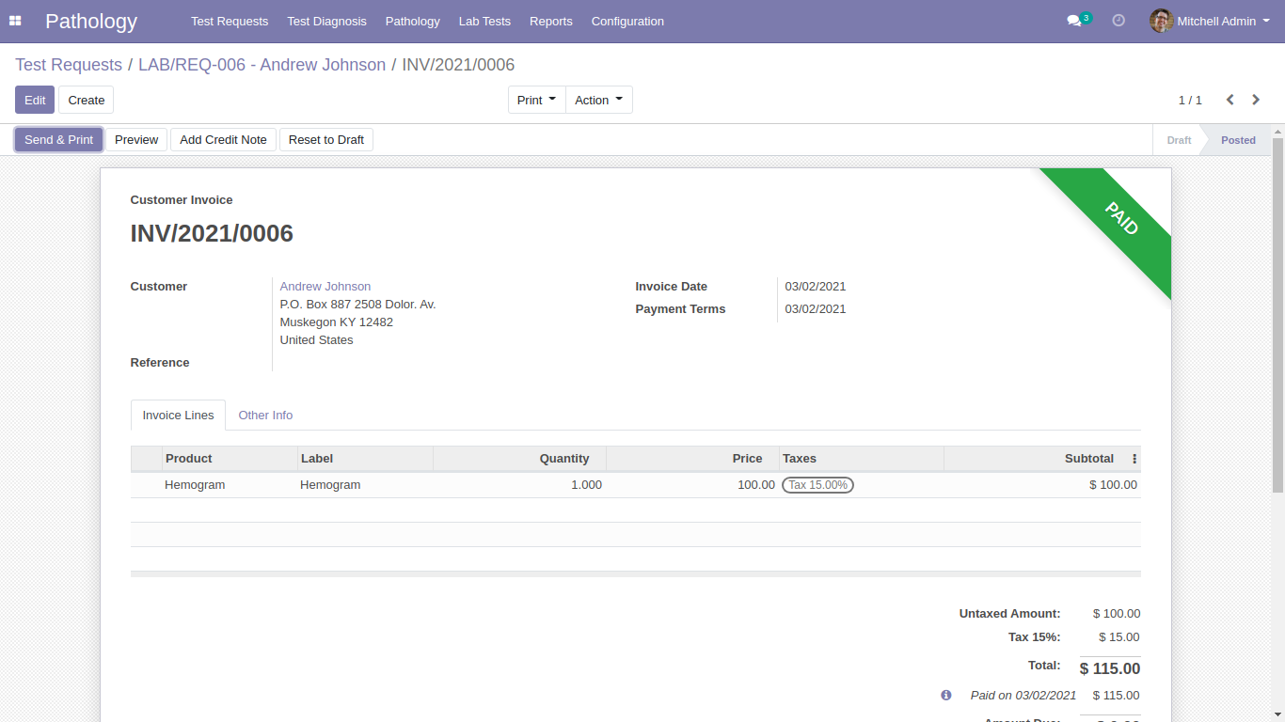Open the conversations messages icon
The height and width of the screenshot is (722, 1285).
[1073, 21]
